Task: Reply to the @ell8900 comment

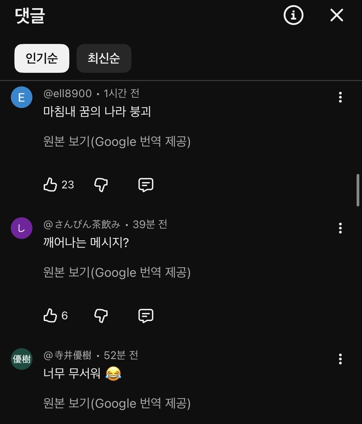Action: 146,184
